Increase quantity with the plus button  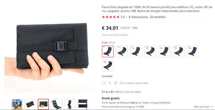click(116, 83)
